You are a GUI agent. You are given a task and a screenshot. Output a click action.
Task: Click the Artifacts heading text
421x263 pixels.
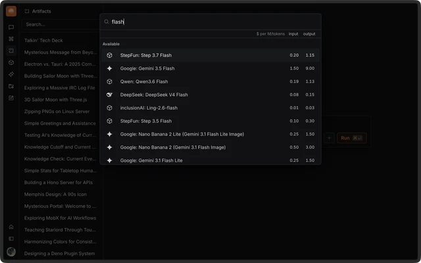point(41,11)
